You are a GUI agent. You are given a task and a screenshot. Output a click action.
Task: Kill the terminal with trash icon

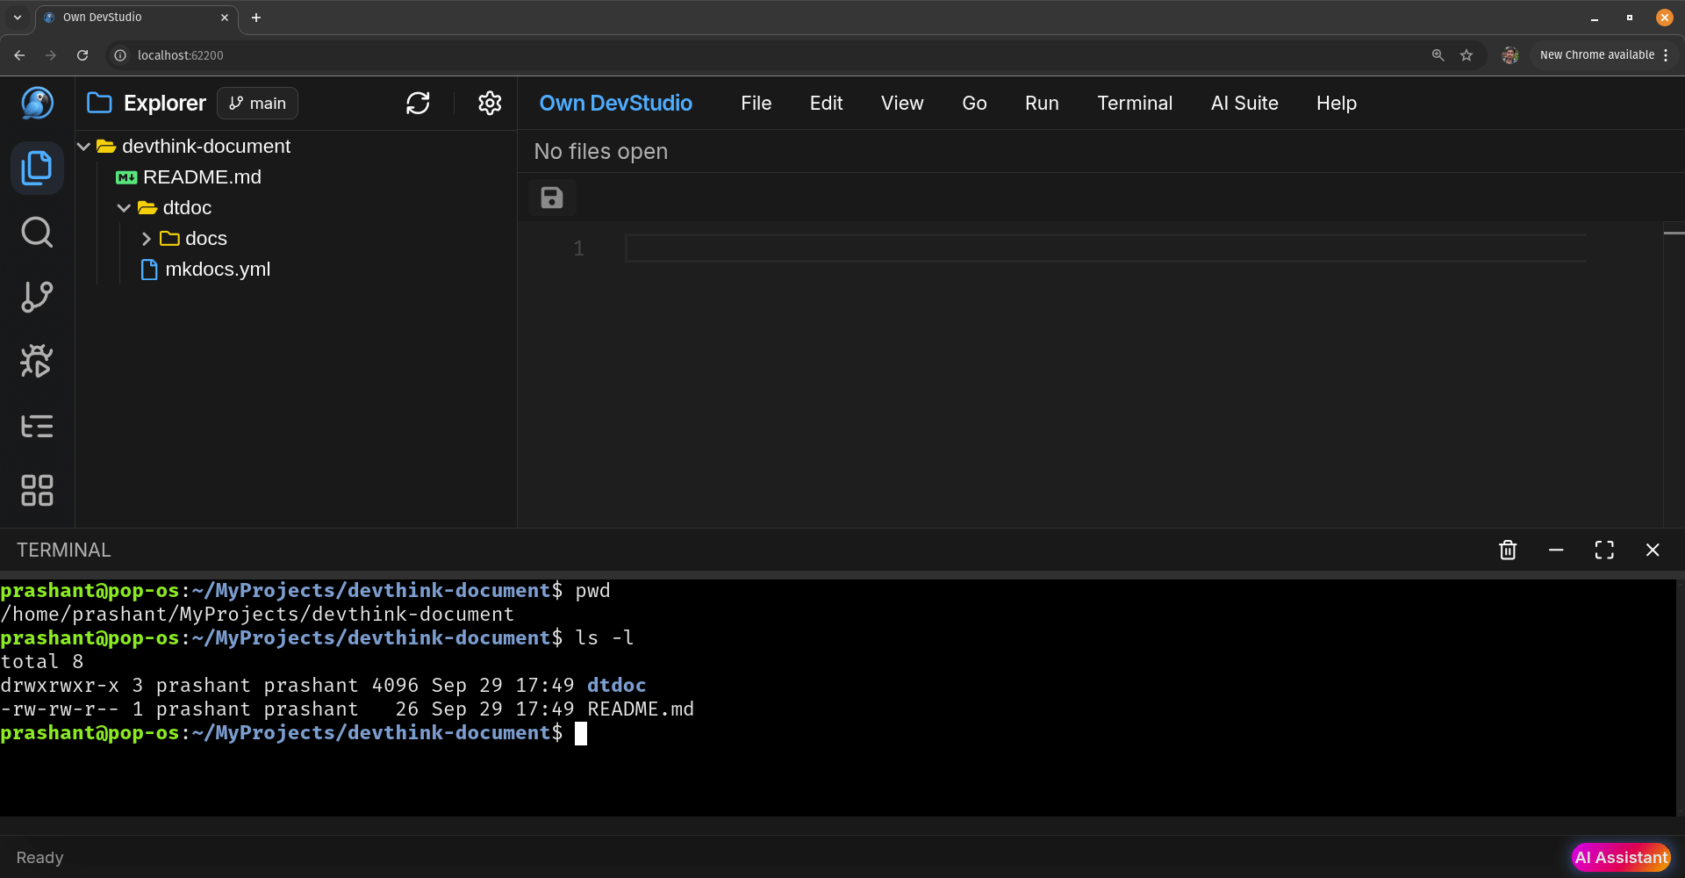click(x=1507, y=550)
